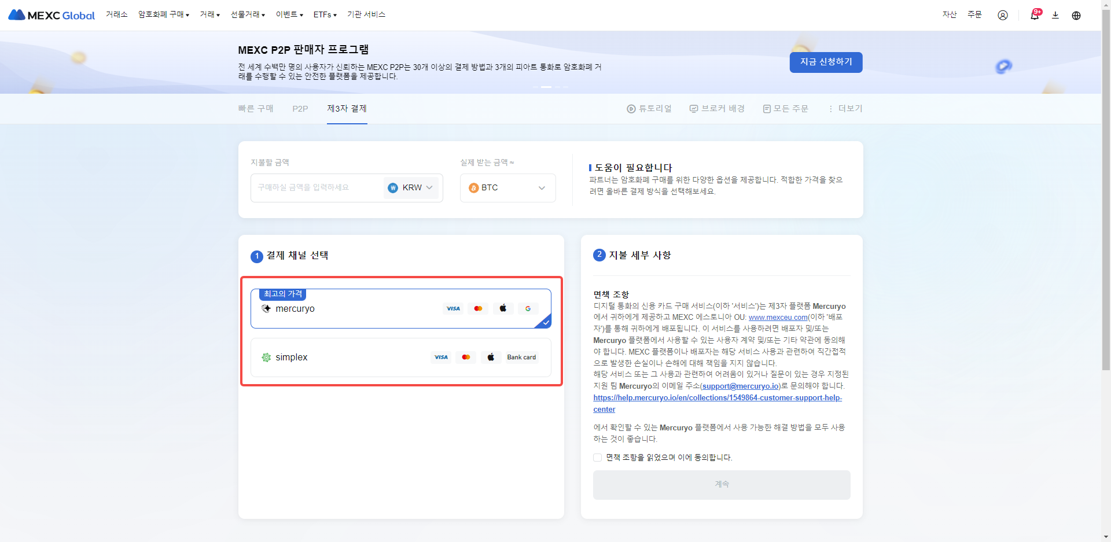Open the user profile account icon
Viewport: 1111px width, 542px height.
(x=1002, y=15)
